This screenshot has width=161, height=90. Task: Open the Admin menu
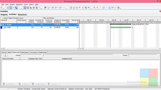[31, 4]
